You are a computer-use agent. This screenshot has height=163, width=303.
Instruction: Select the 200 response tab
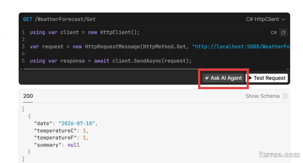[28, 96]
